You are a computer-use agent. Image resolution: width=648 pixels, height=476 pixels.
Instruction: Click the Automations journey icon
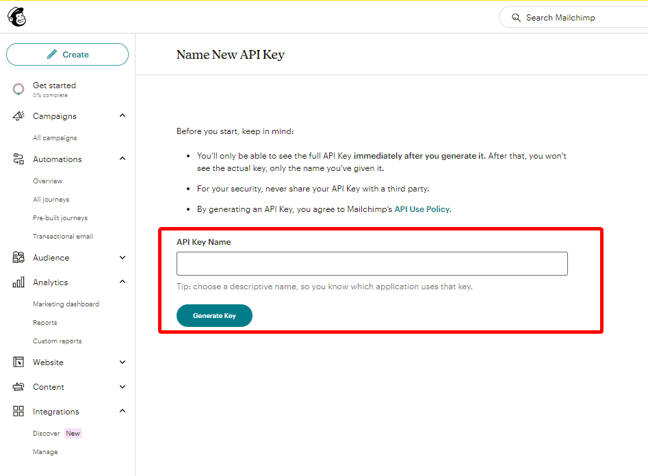[18, 159]
